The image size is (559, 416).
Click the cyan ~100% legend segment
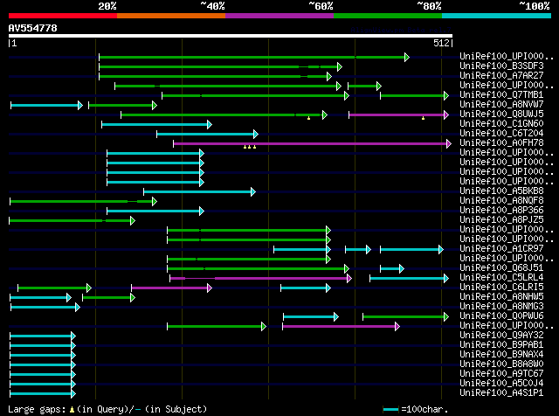497,16
